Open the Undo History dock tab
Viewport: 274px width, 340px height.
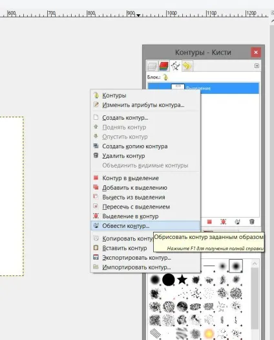coord(187,66)
